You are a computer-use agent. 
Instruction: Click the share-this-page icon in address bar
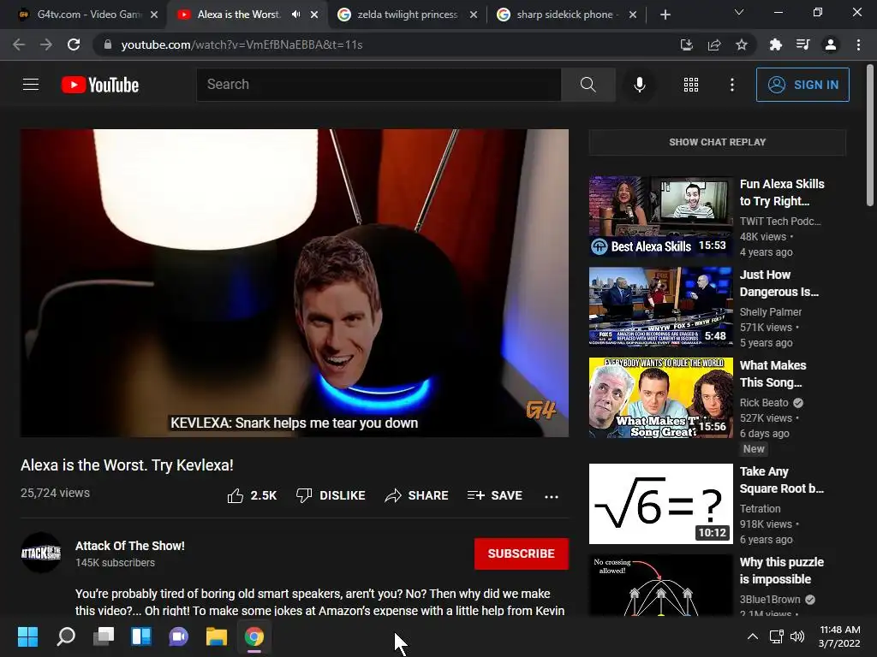coord(713,44)
